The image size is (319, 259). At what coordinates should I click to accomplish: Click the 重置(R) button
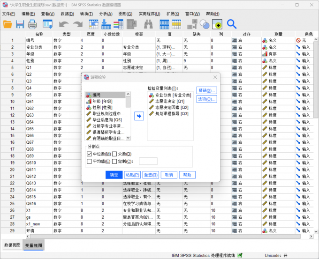pyautogui.click(x=151, y=175)
